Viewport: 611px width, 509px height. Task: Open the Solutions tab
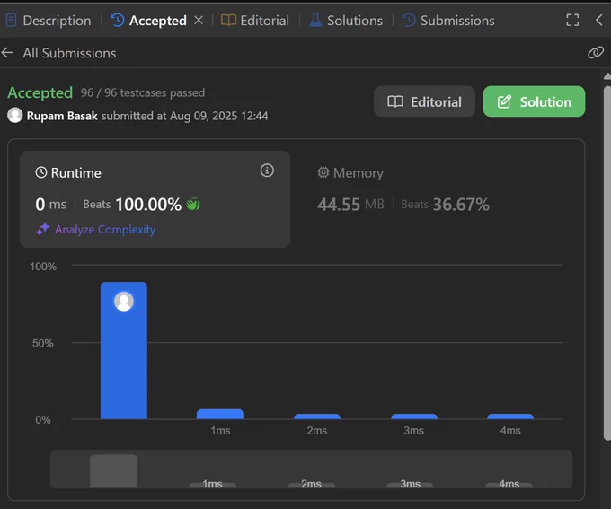tap(346, 21)
